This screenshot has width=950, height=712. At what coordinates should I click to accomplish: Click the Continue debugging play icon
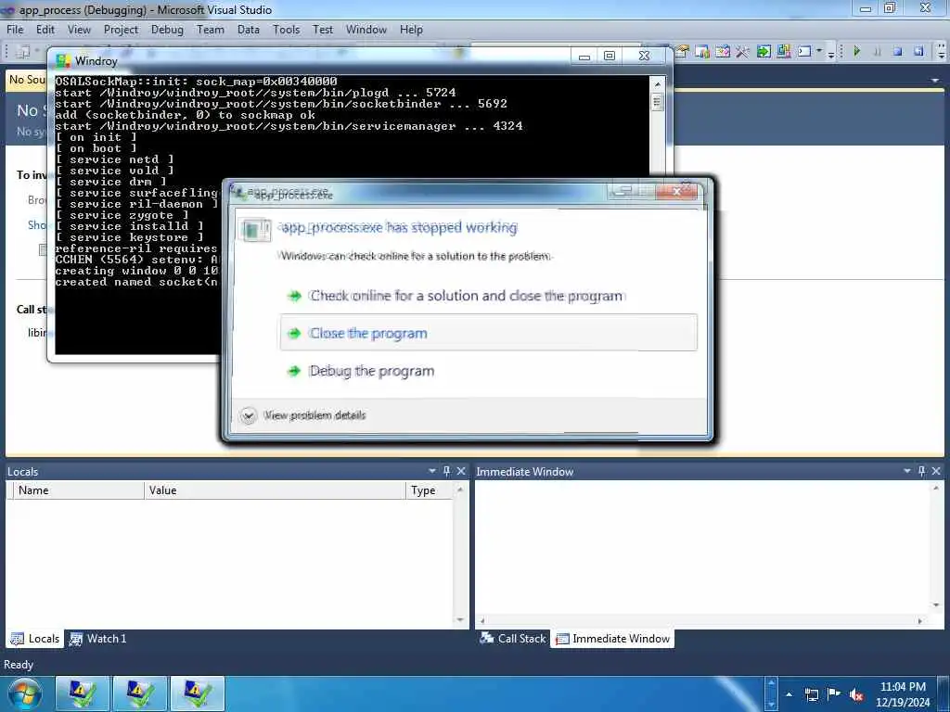pos(856,52)
